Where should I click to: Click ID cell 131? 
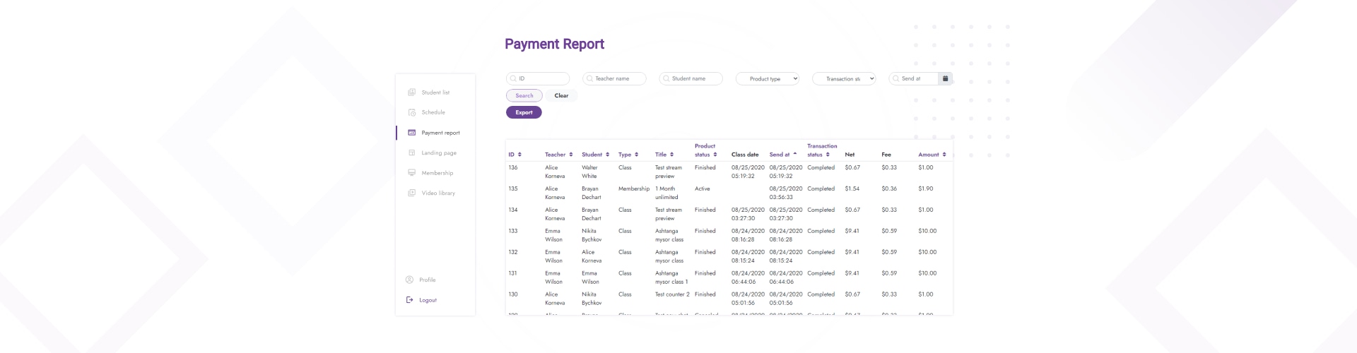513,273
